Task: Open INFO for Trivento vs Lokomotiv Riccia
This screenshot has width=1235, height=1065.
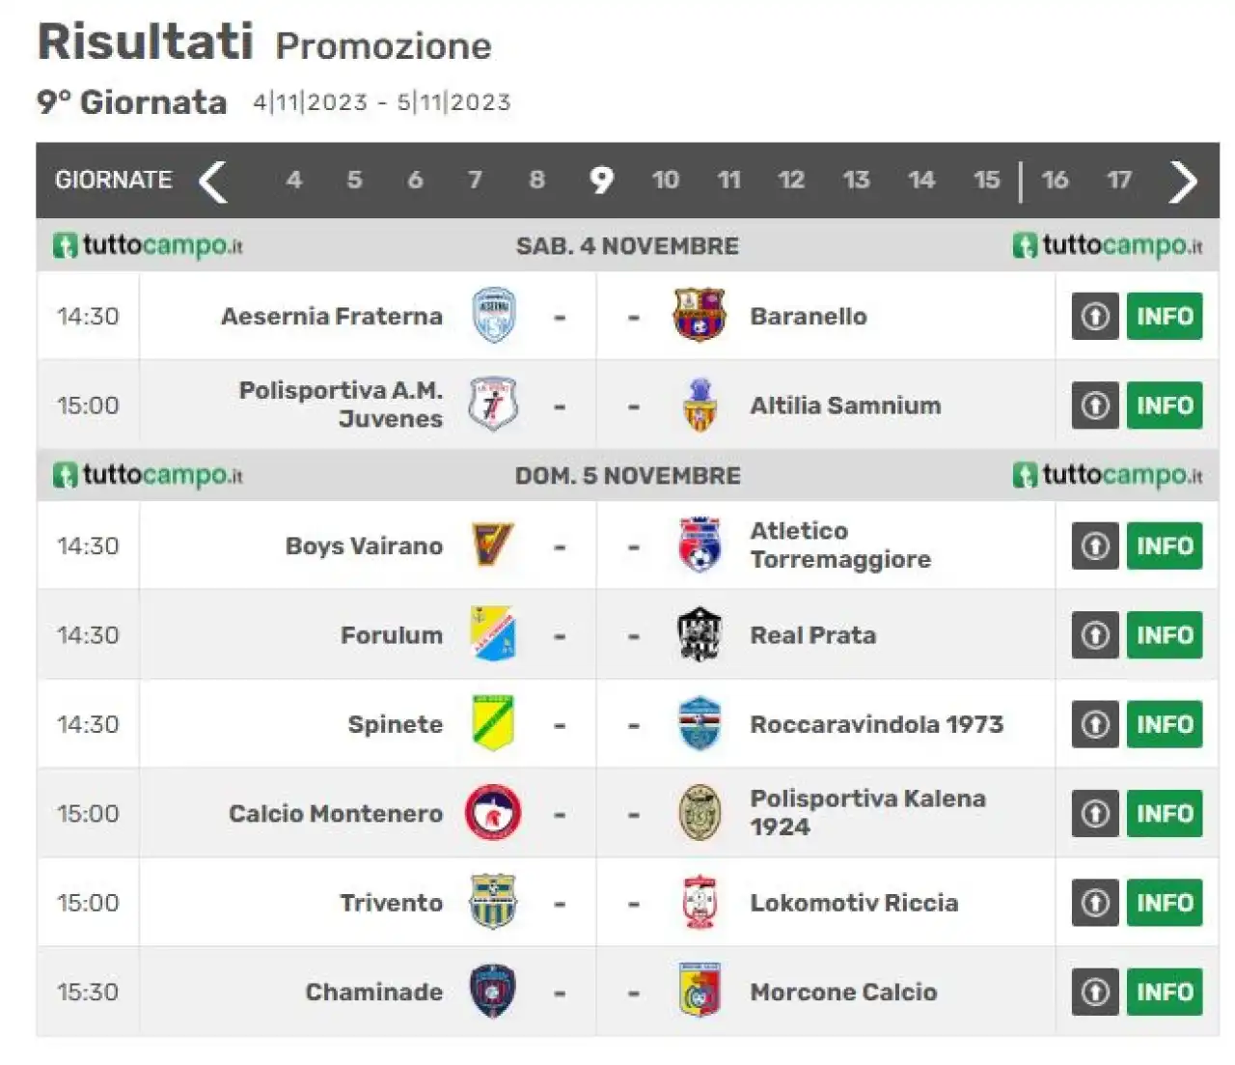Action: tap(1165, 903)
